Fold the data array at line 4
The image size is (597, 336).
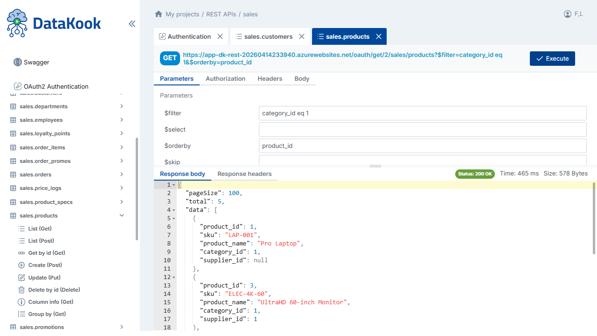tap(174, 210)
